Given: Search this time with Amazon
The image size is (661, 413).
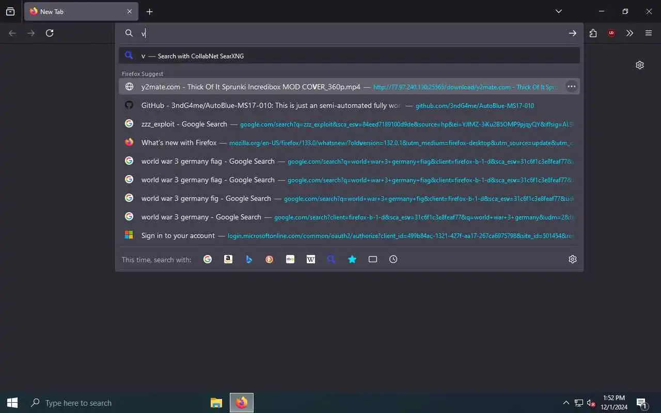Looking at the screenshot, I should [228, 259].
